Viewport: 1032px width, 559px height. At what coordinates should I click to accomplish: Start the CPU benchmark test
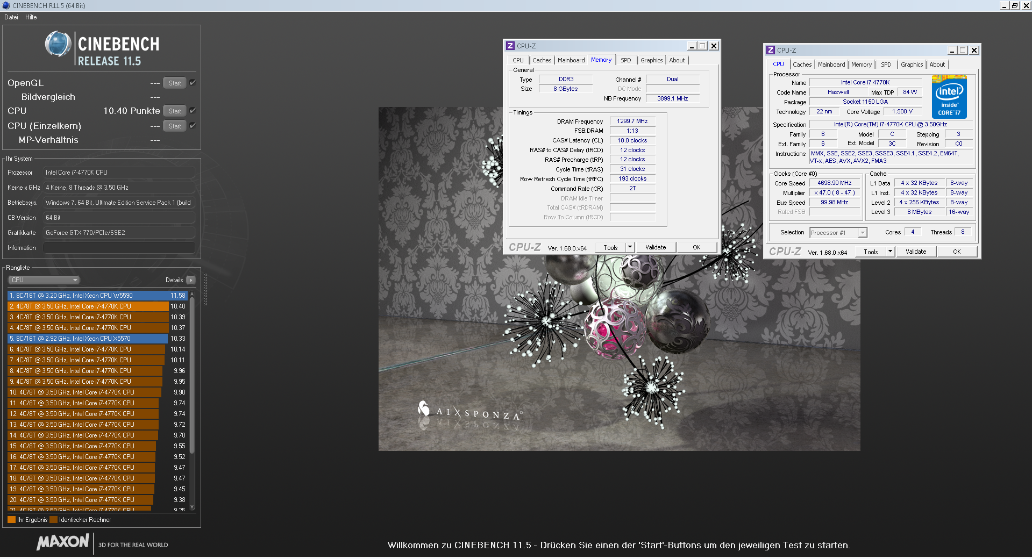[175, 111]
